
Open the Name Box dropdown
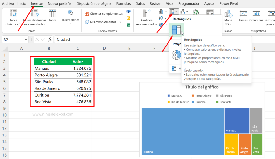pyautogui.click(x=26, y=39)
